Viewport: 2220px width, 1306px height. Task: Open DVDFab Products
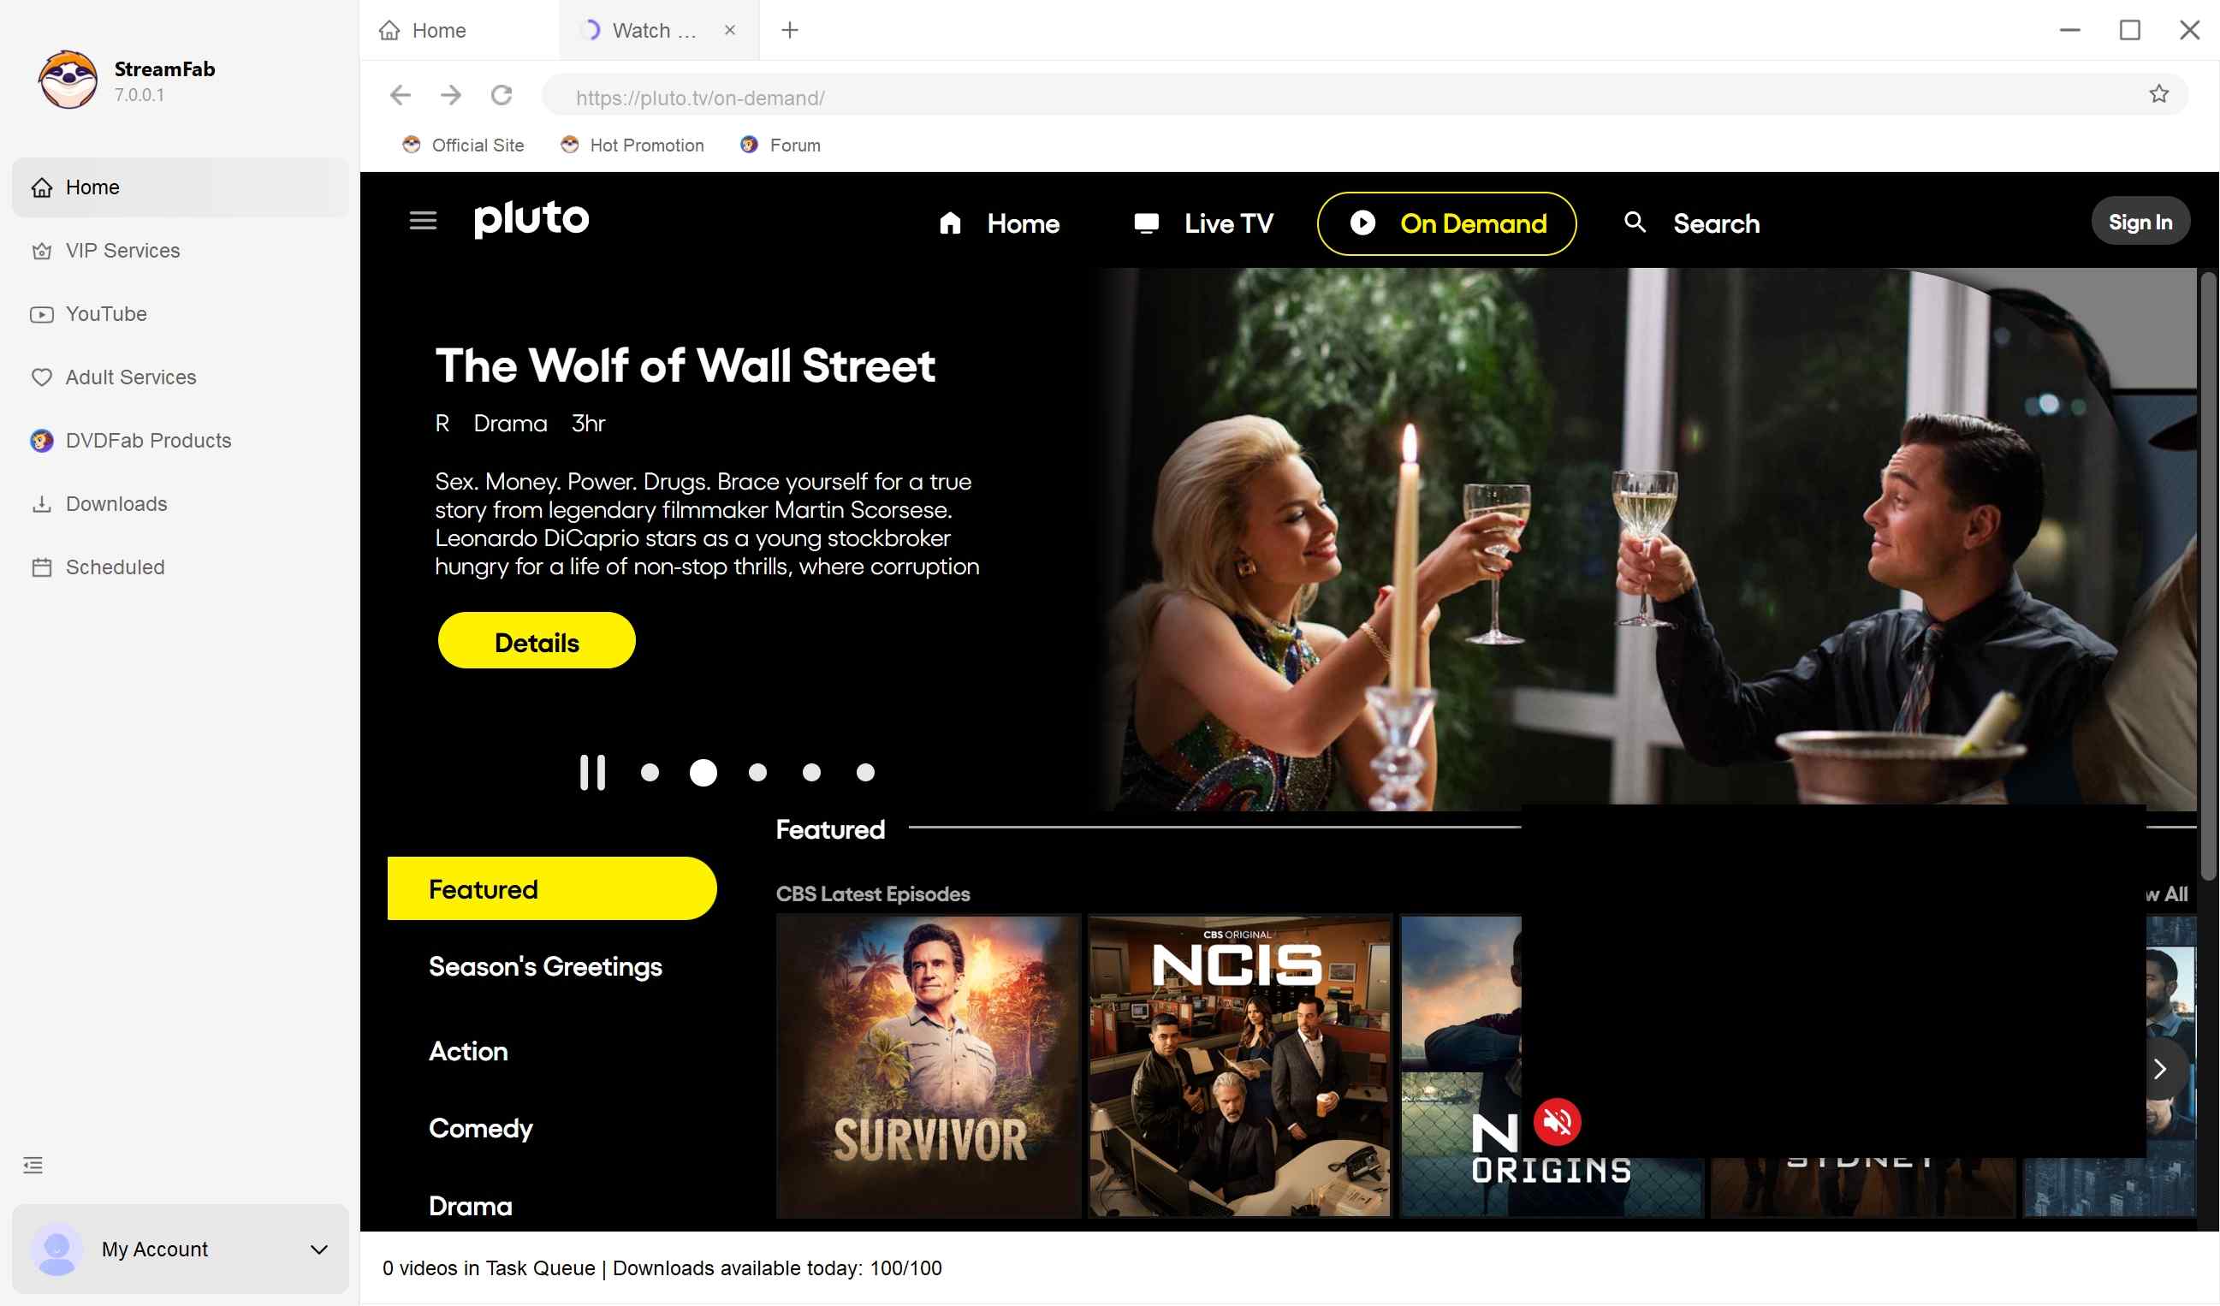147,440
